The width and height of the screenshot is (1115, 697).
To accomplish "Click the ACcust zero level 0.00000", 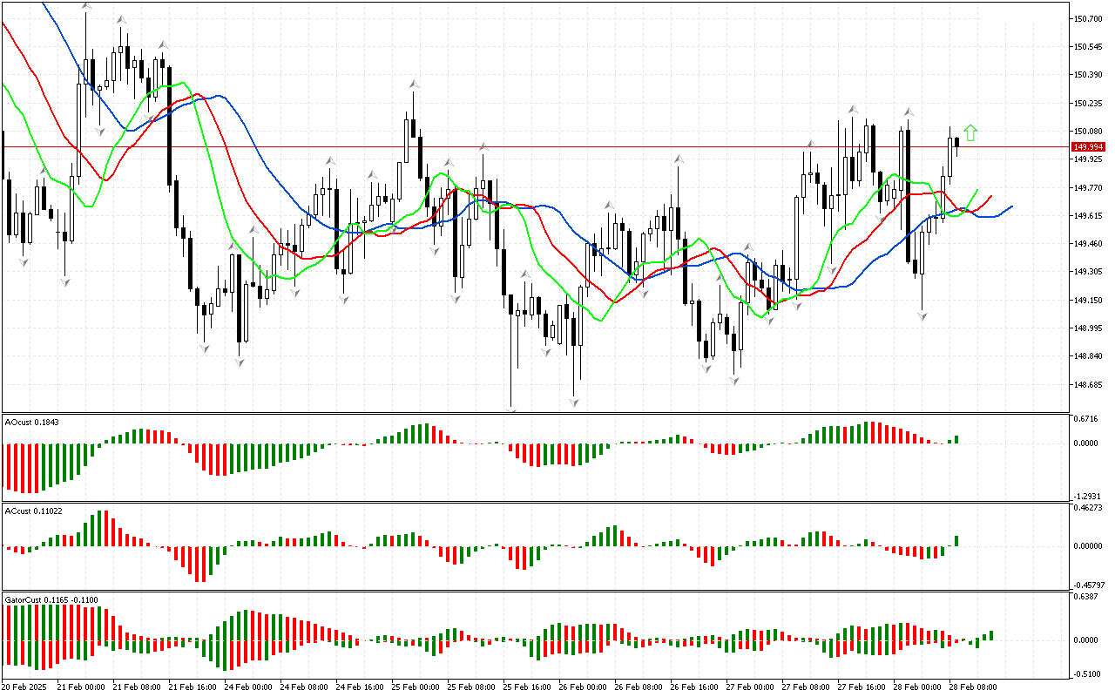I will click(1089, 546).
